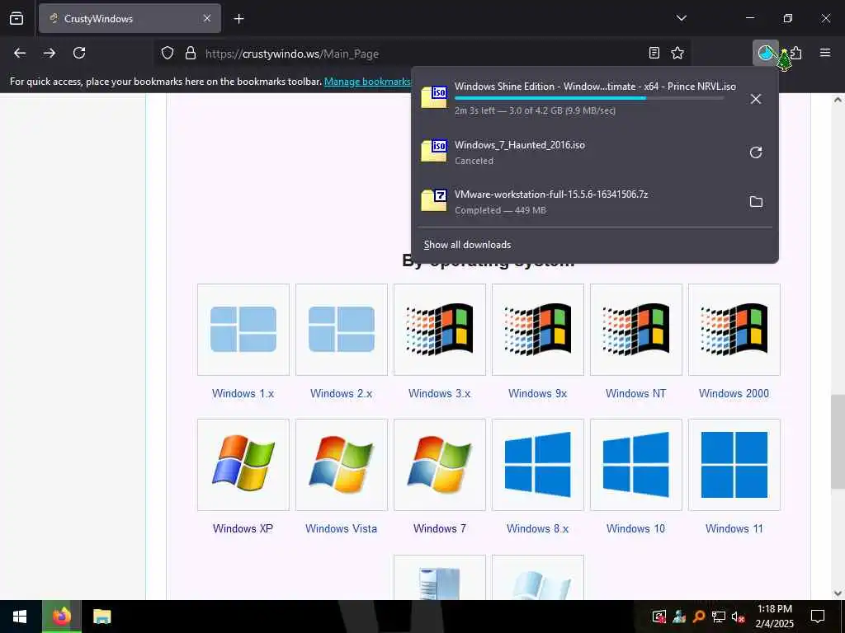
Task: Go forward with the browser forward arrow
Action: click(x=50, y=53)
